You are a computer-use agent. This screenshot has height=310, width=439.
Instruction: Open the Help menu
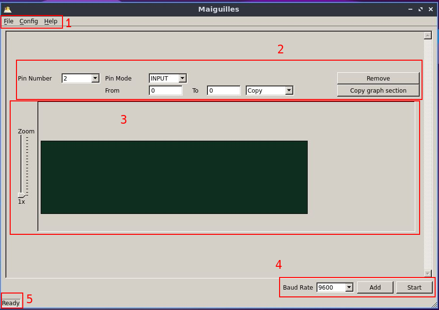point(51,21)
